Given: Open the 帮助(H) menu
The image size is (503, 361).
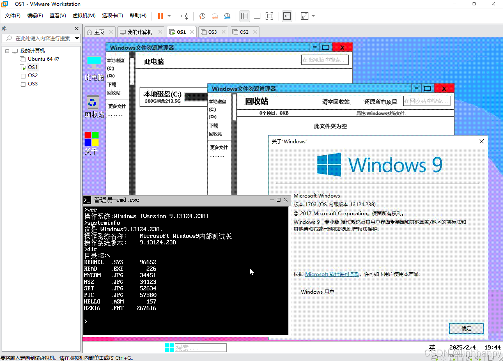Looking at the screenshot, I should tap(138, 16).
